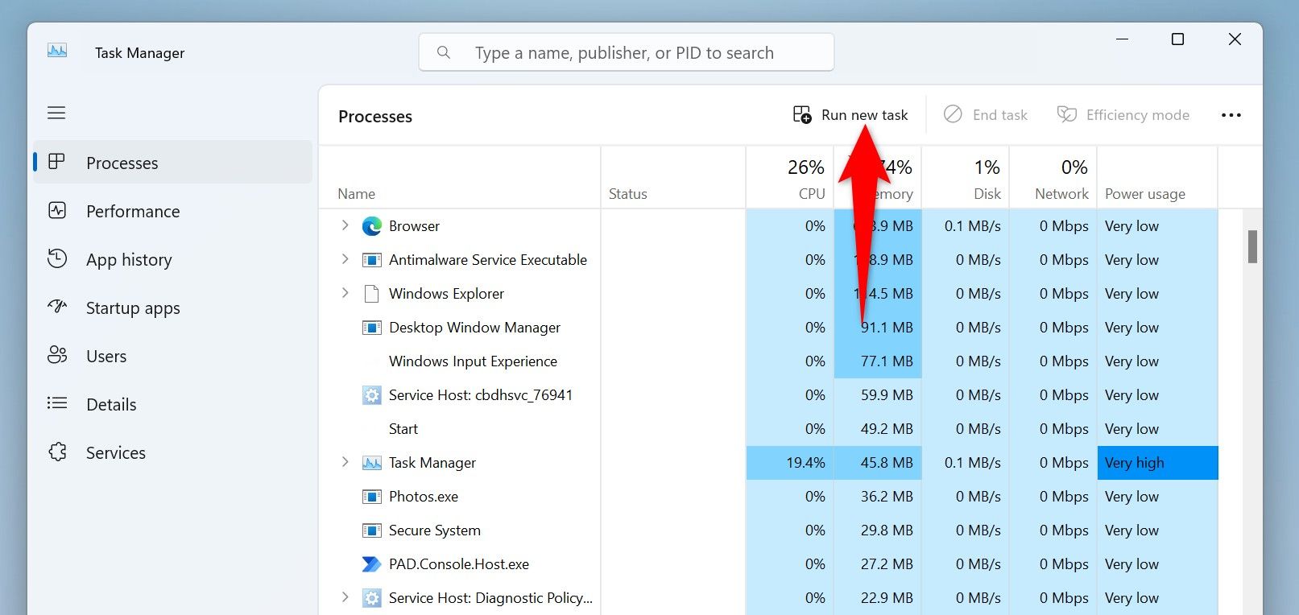Click the process search input field
Image resolution: width=1299 pixels, height=615 pixels.
[636, 53]
